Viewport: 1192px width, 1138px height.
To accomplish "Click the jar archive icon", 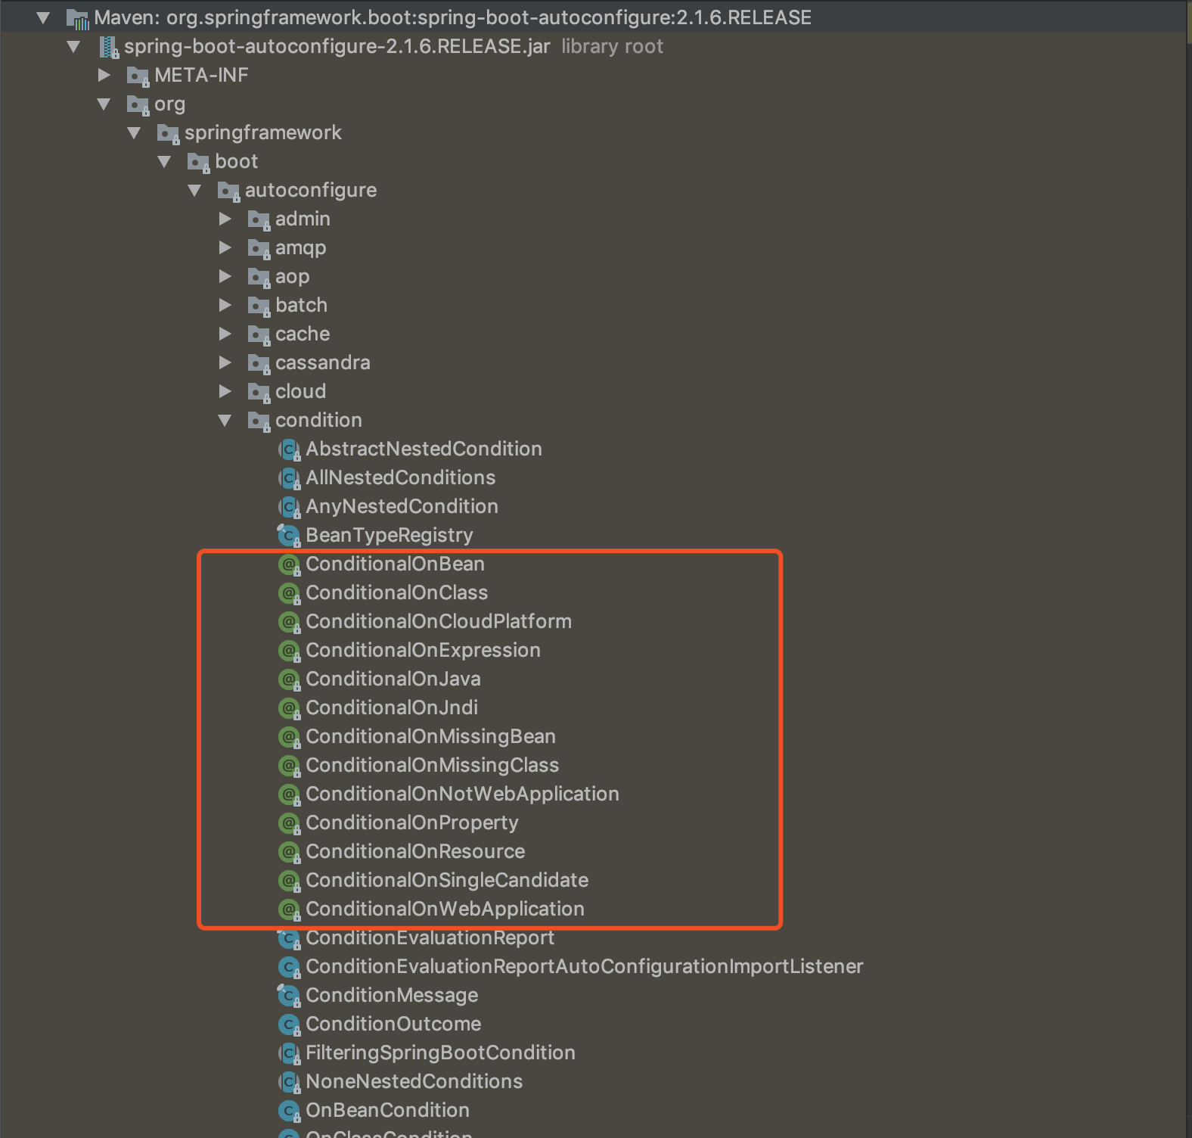I will point(110,48).
